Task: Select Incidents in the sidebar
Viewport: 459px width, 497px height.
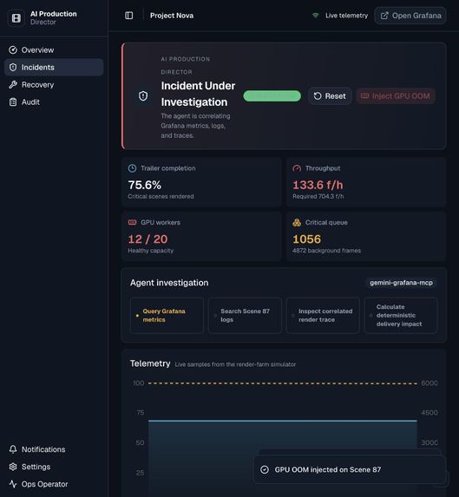Action: click(54, 67)
